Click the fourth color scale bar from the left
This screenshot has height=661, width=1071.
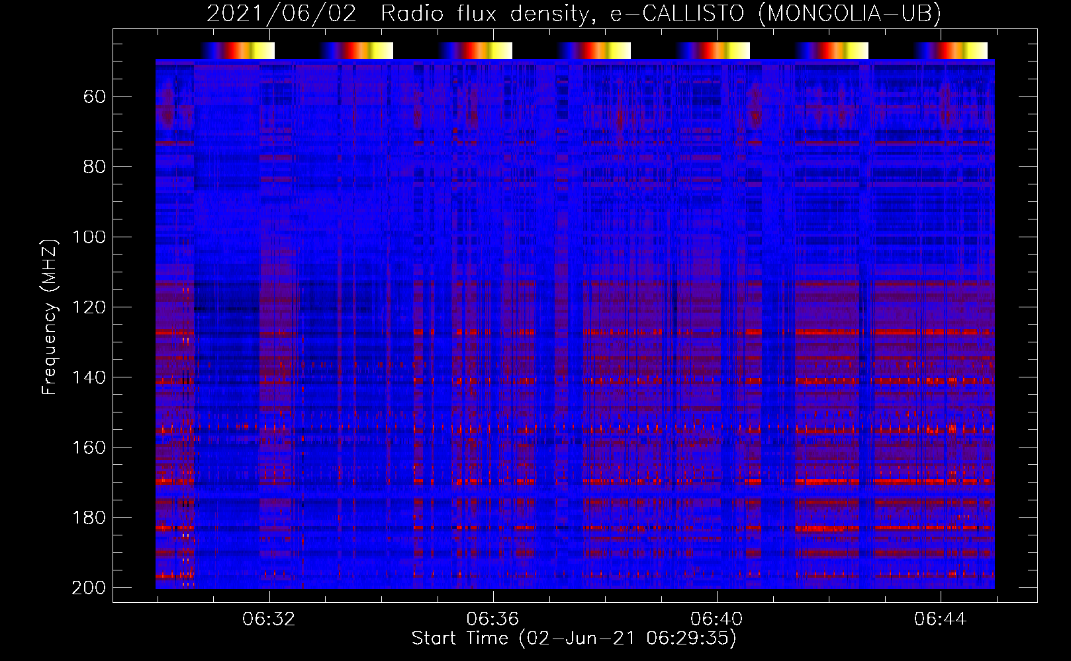594,50
